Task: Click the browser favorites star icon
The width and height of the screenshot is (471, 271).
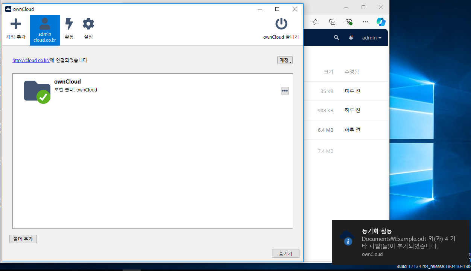Action: click(316, 22)
